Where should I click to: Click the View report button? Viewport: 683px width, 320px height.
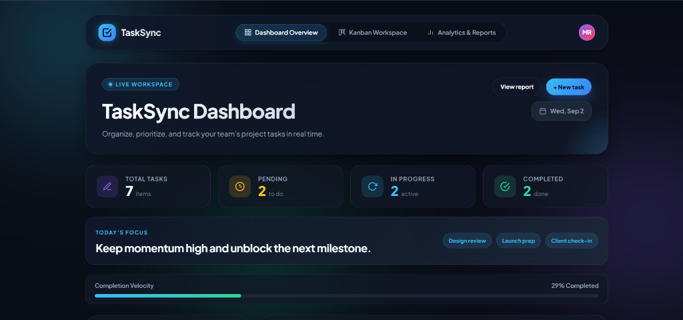pos(517,87)
